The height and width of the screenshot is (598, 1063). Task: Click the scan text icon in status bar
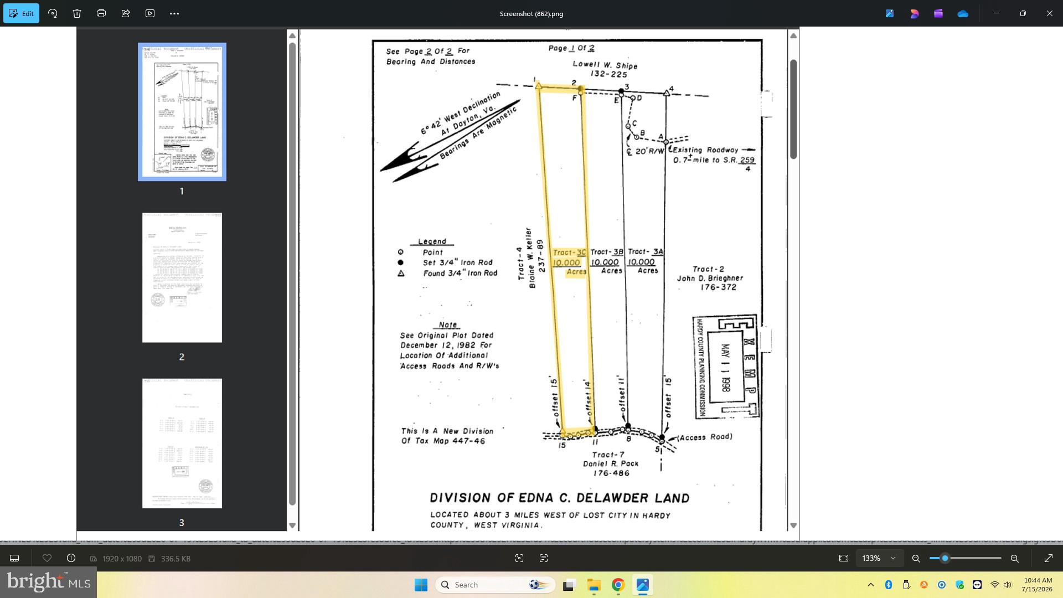coord(544,558)
